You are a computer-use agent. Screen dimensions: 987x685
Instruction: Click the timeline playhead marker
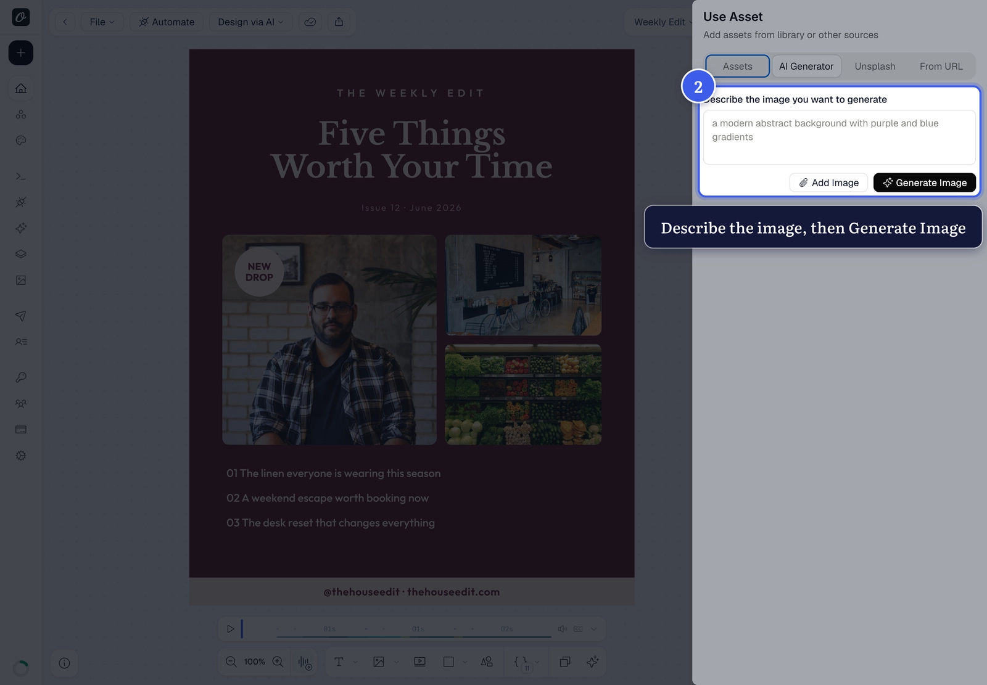242,629
